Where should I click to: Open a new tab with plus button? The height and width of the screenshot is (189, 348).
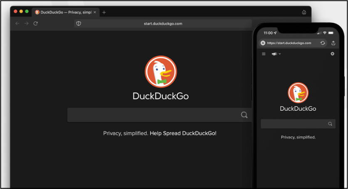104,12
